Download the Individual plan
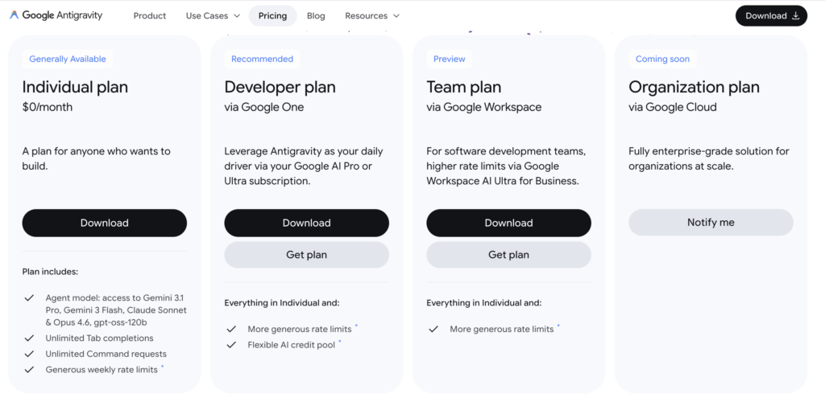 point(105,223)
